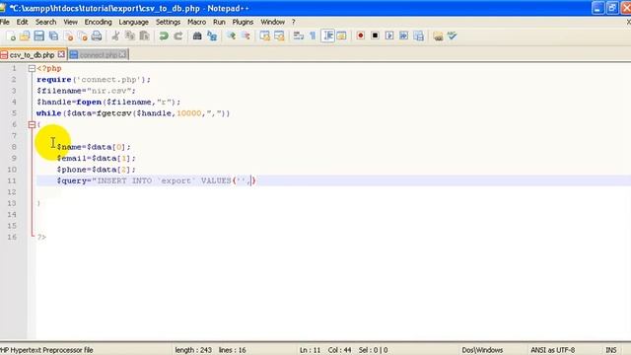Click ANSI as UTF-8 status entry

pyautogui.click(x=552, y=350)
